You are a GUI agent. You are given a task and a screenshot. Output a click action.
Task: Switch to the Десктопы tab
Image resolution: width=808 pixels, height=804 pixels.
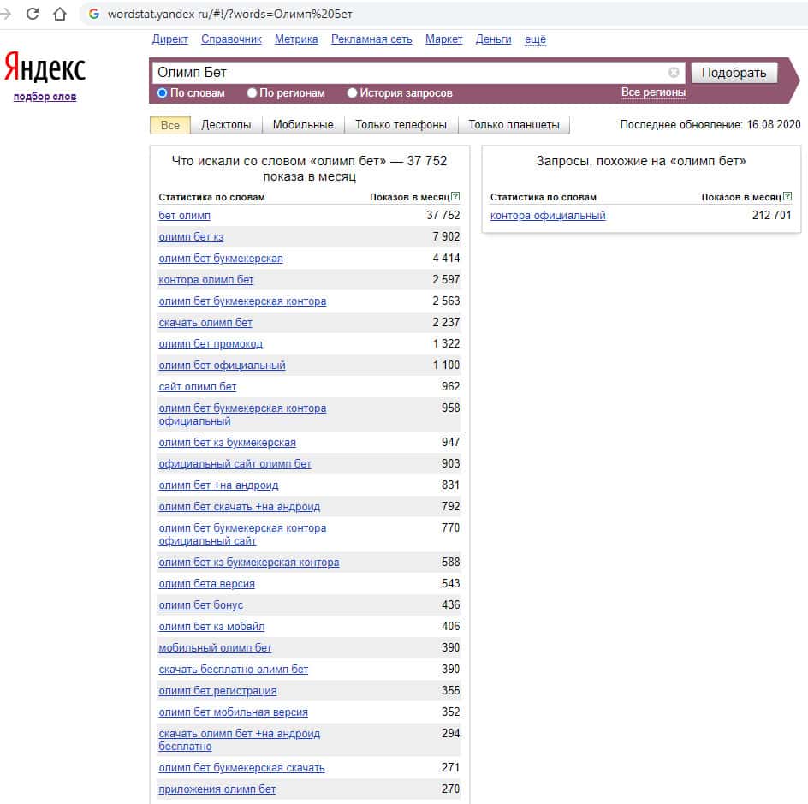point(226,125)
